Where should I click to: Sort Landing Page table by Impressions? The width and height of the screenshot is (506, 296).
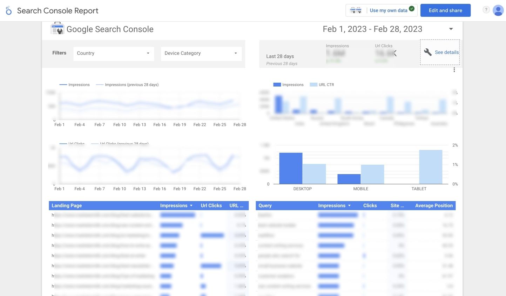click(x=176, y=206)
